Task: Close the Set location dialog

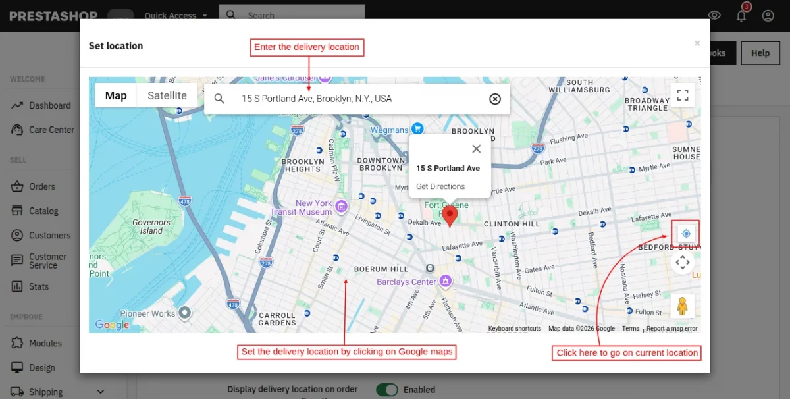Action: coord(697,43)
